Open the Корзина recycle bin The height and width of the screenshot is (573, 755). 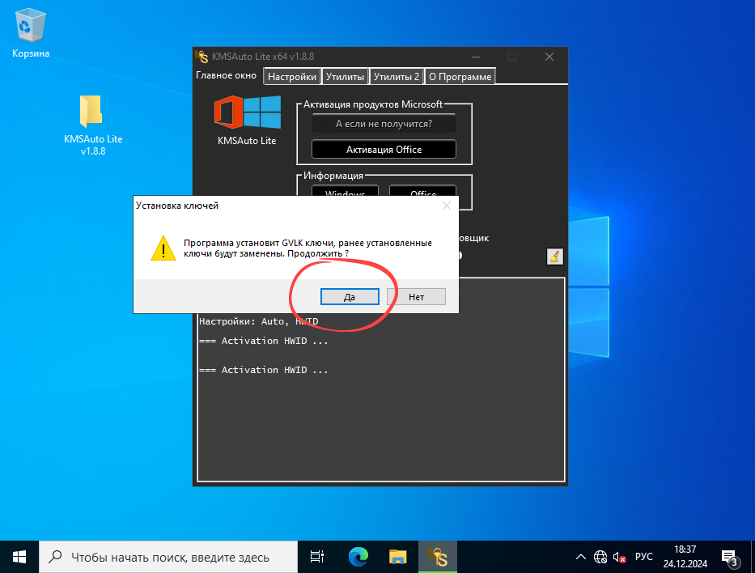29,24
